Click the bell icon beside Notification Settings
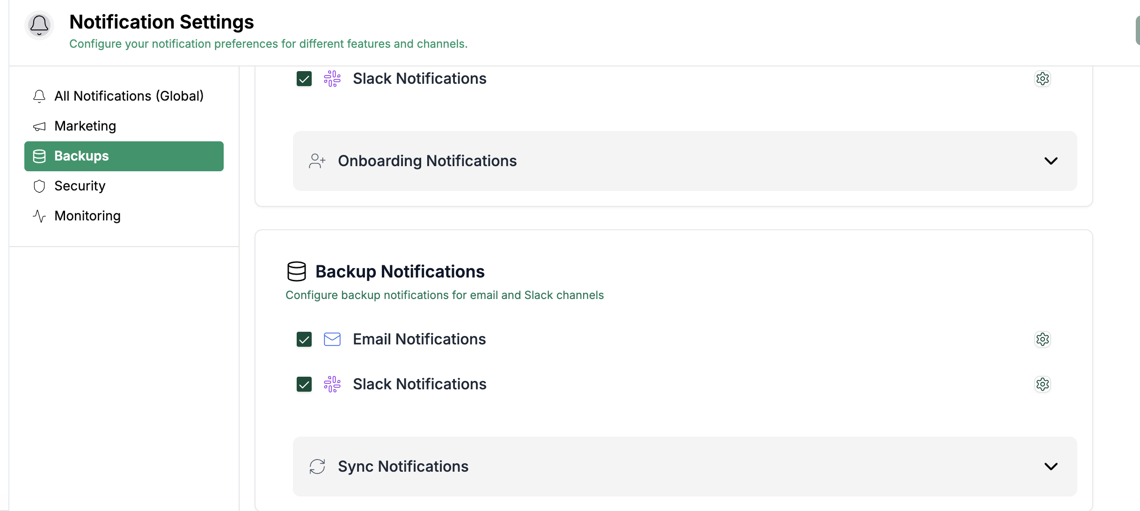 (39, 25)
